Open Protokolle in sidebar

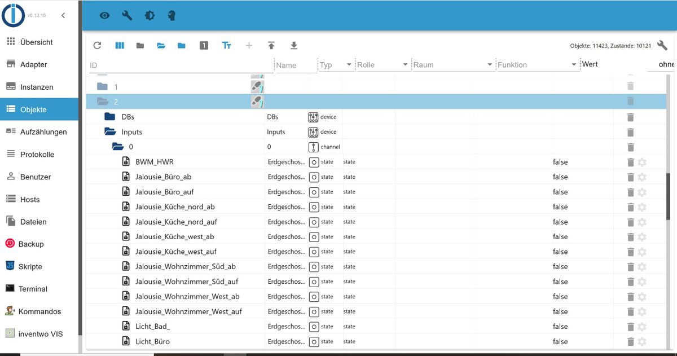38,154
